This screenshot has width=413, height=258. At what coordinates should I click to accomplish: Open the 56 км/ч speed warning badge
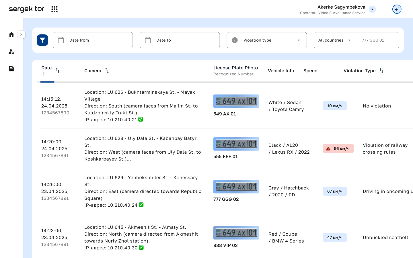[x=338, y=148]
